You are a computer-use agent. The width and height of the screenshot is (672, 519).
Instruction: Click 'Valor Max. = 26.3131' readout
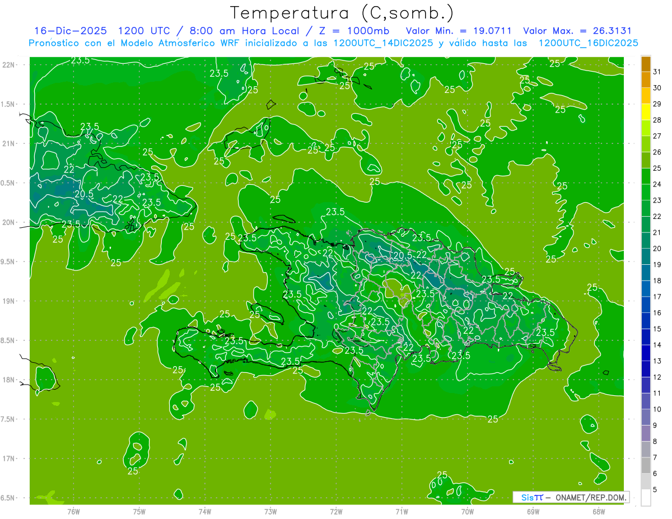pyautogui.click(x=577, y=31)
